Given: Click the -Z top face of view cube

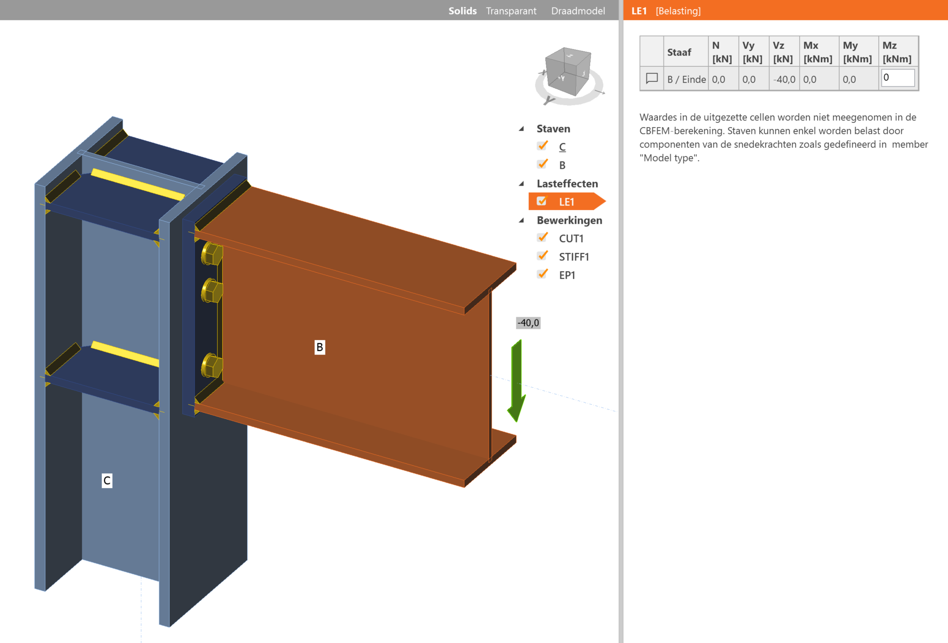Looking at the screenshot, I should pos(569,56).
